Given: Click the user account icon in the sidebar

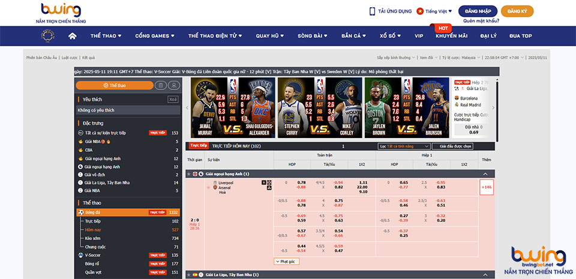Looking at the screenshot, I should coord(173,85).
